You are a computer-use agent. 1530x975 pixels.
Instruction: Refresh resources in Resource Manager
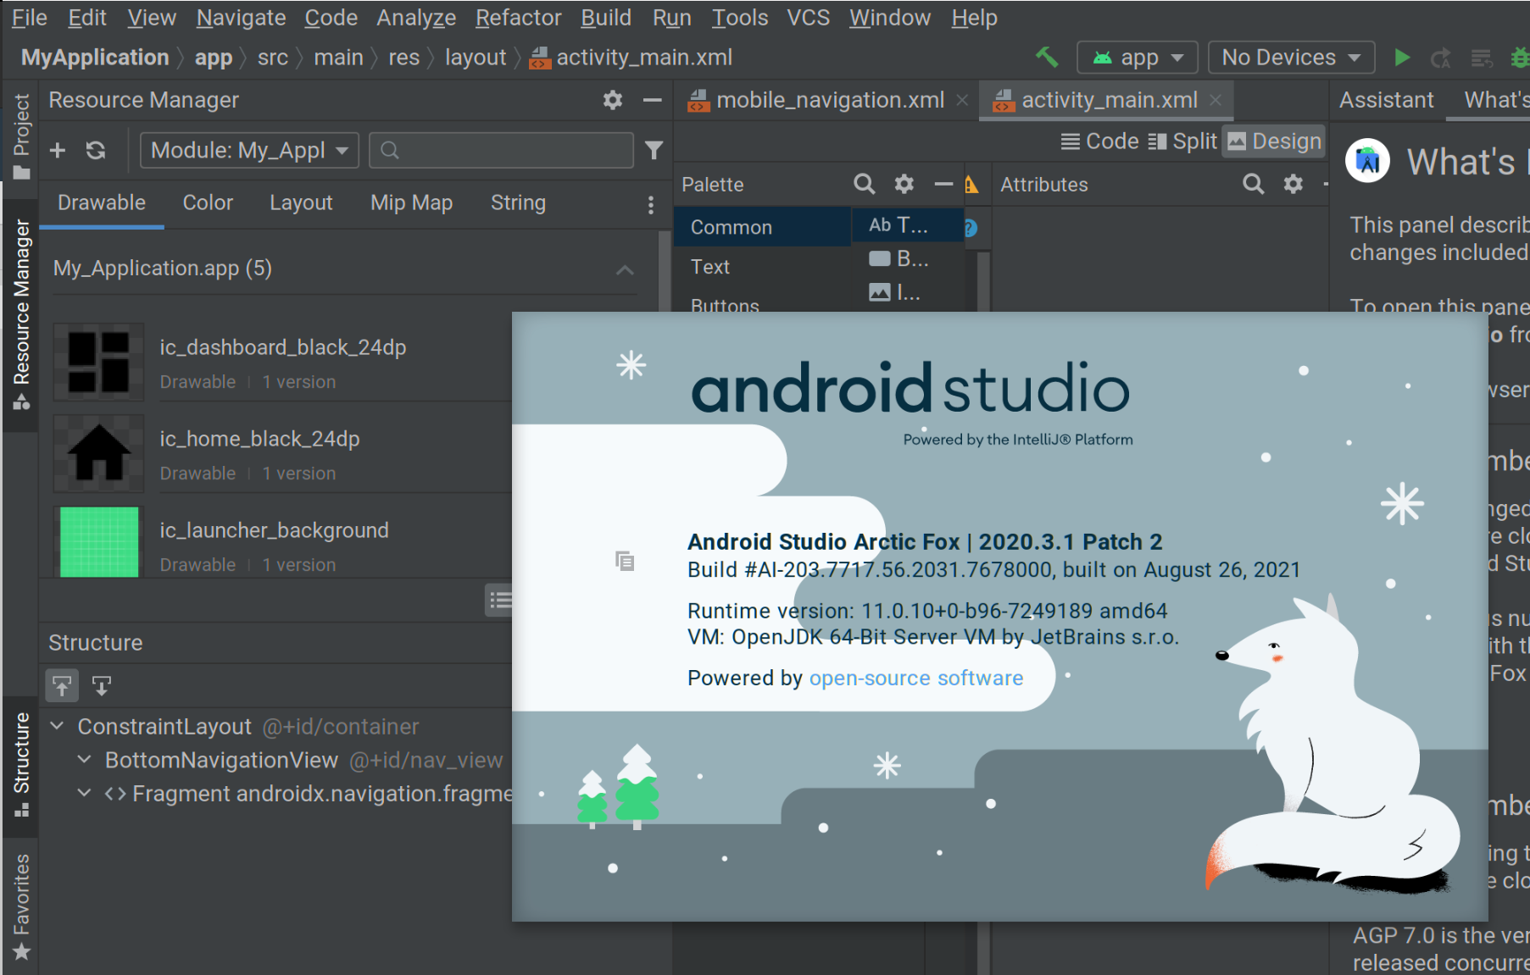point(96,150)
